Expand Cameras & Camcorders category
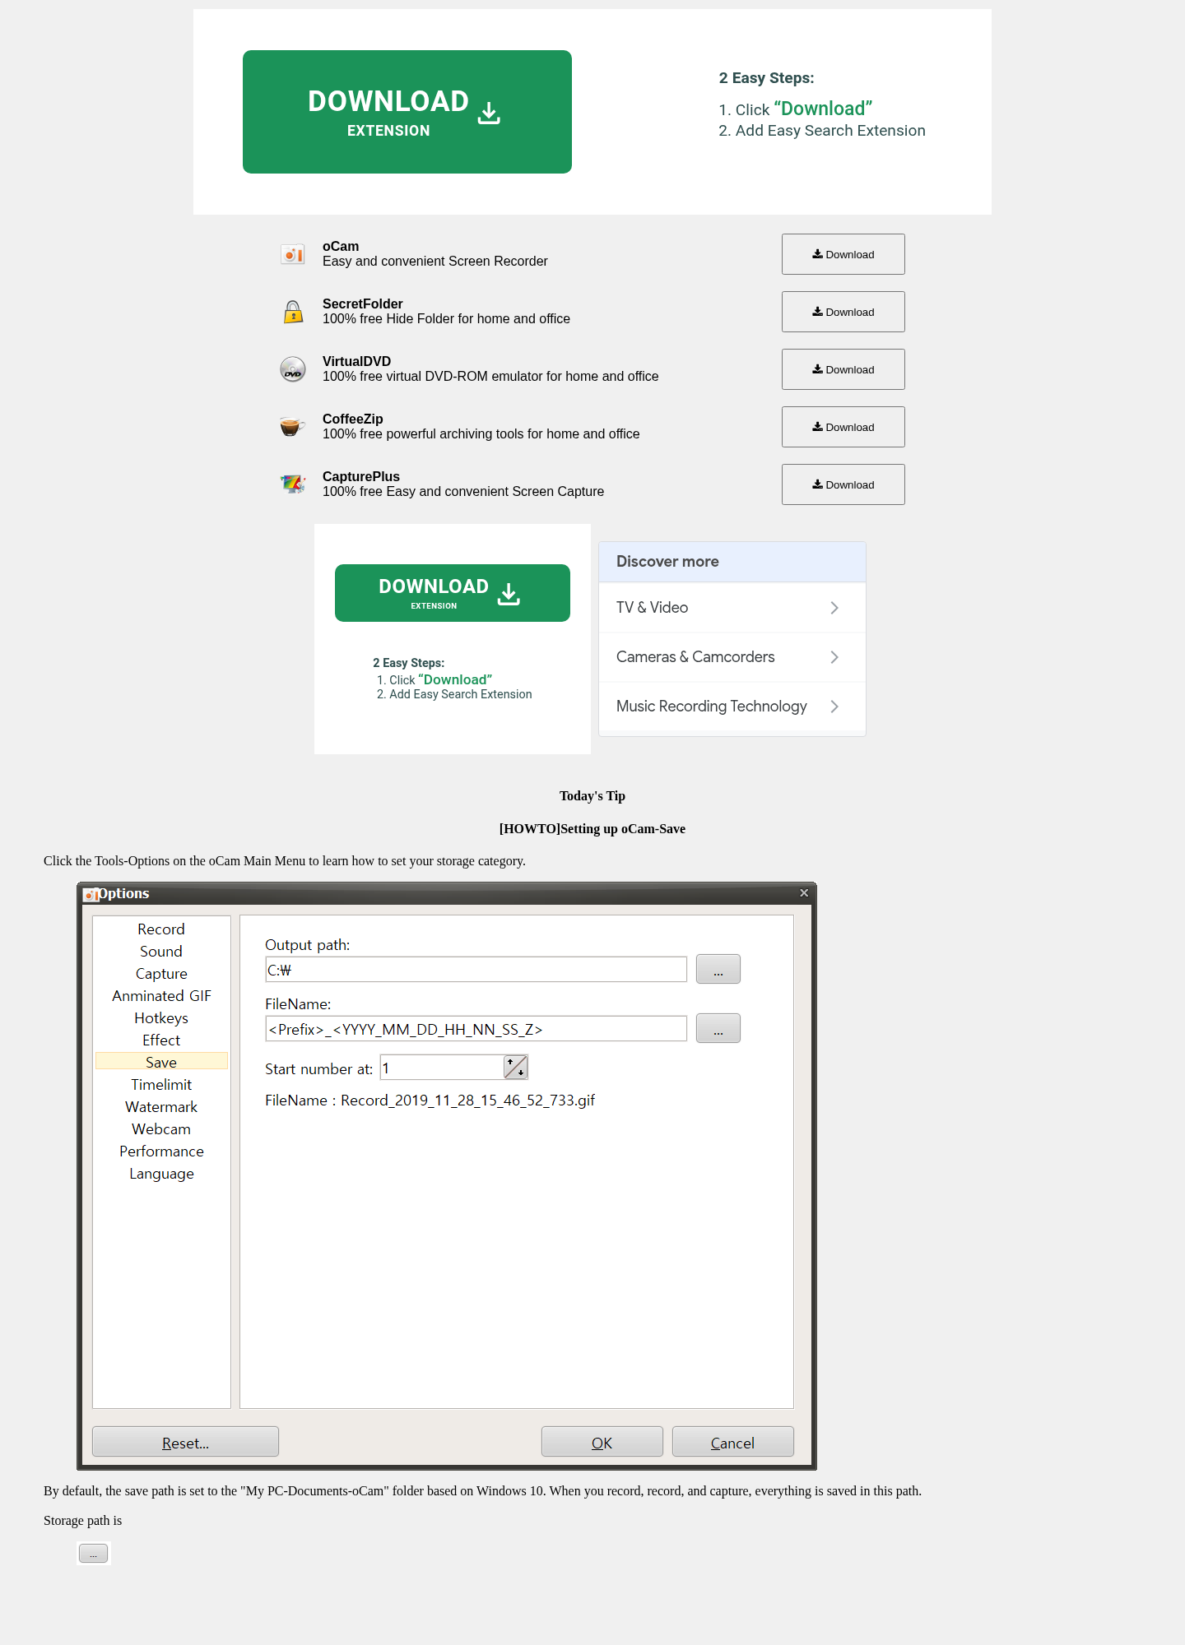Image resolution: width=1185 pixels, height=1645 pixels. [x=732, y=657]
